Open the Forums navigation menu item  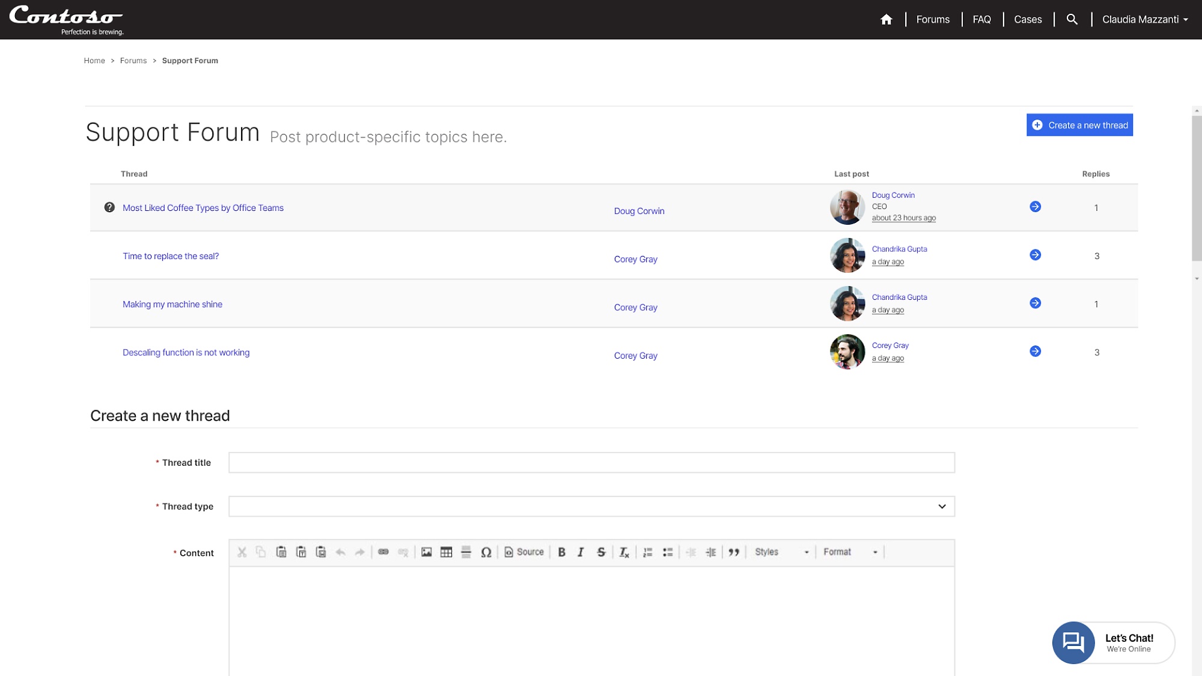(x=933, y=19)
